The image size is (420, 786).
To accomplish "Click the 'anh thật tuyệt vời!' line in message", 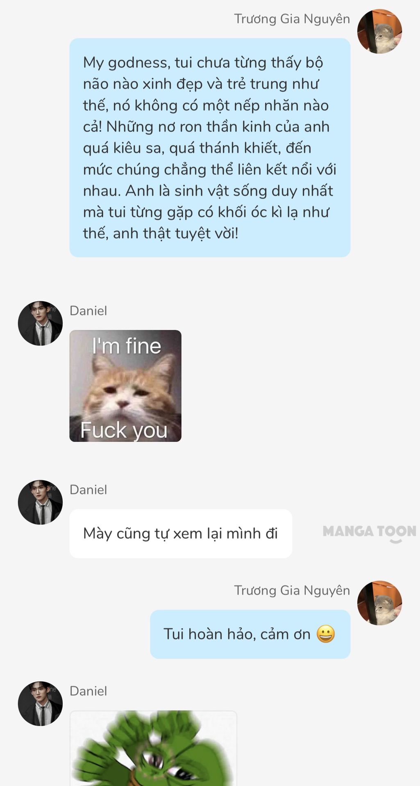I will click(175, 233).
